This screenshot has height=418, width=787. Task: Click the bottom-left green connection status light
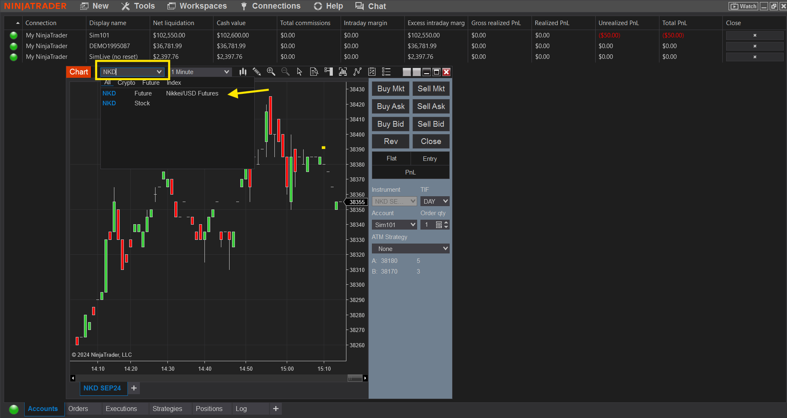point(14,409)
